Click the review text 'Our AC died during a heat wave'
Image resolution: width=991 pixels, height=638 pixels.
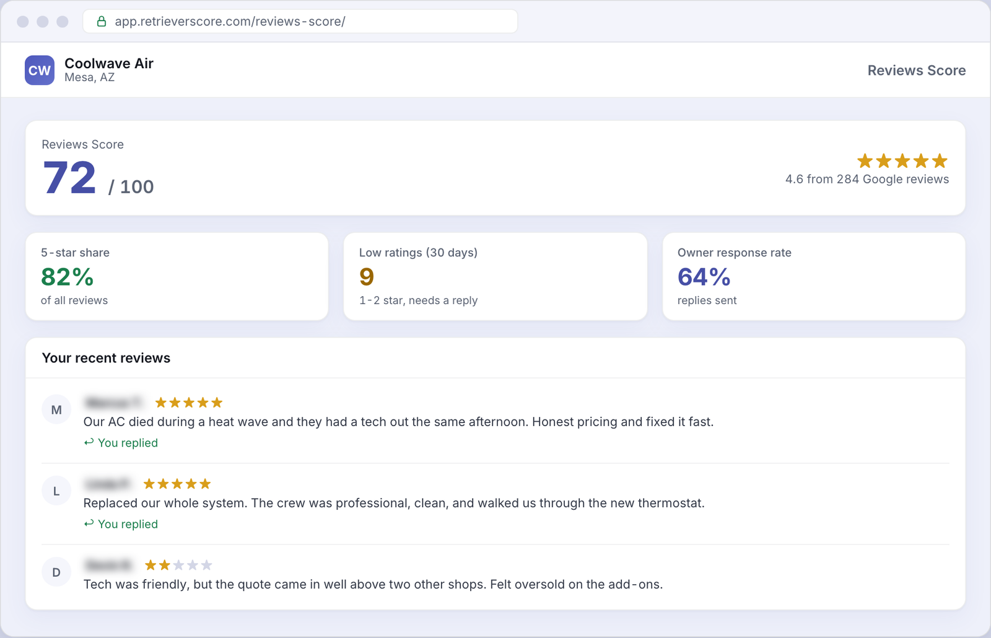point(398,422)
